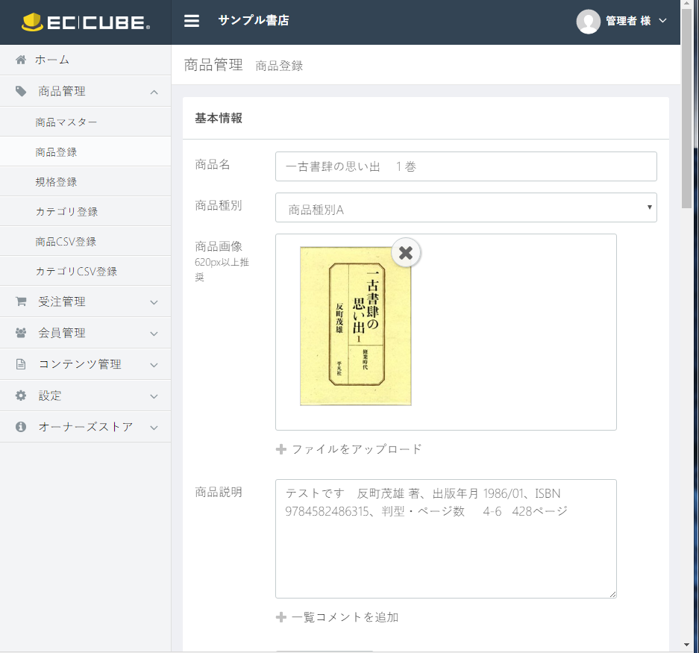Click the tag icon beside 商品管理
This screenshot has height=653, width=699.
20,91
